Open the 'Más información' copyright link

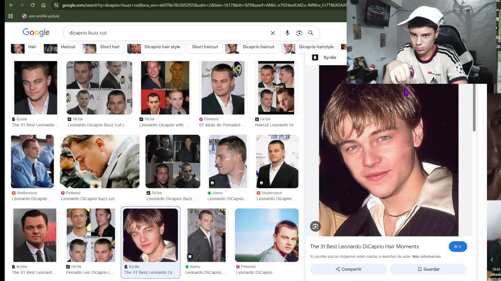coord(426,257)
